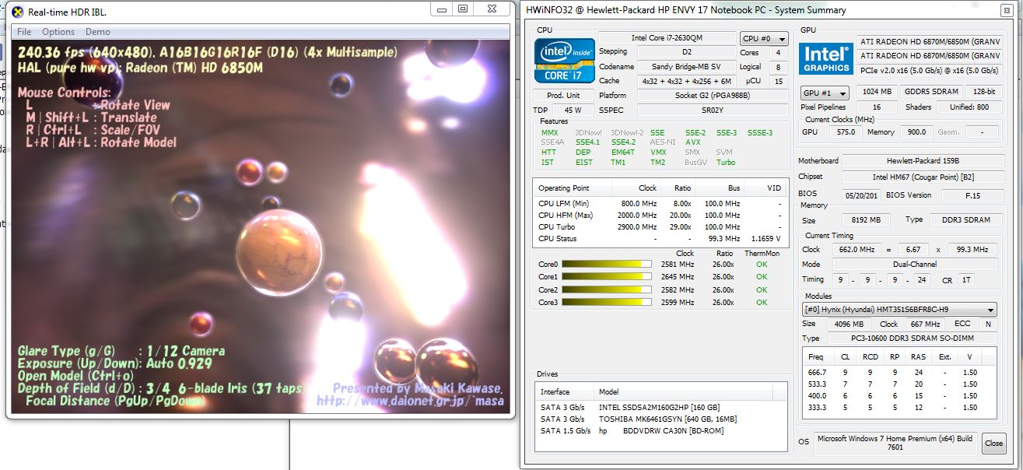The image size is (1023, 470).
Task: Click the VID column header
Action: click(x=766, y=188)
